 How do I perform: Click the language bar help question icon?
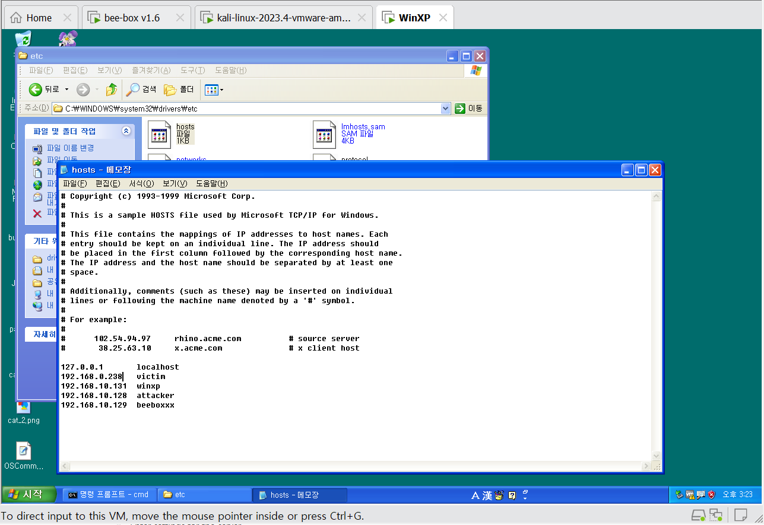point(512,495)
